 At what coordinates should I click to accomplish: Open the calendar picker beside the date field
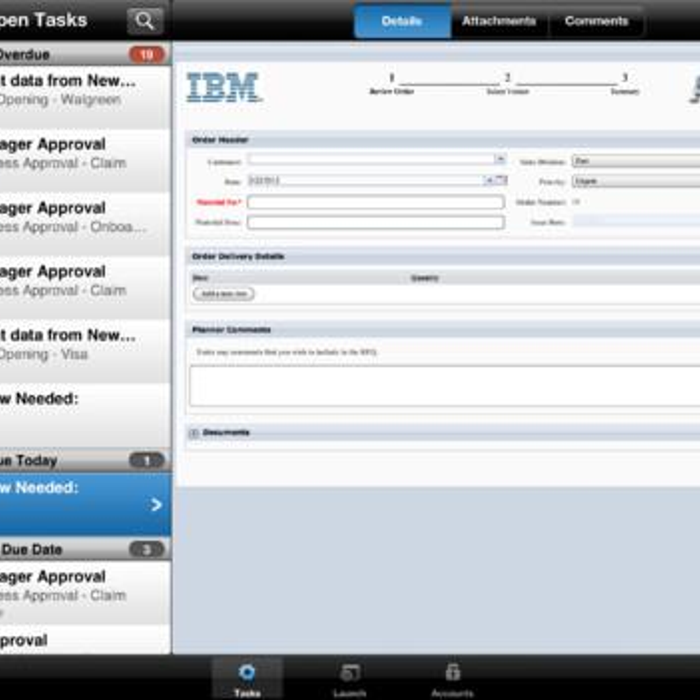pos(502,180)
